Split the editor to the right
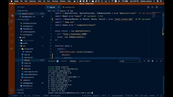This screenshot has width=173, height=97. coord(157,7)
